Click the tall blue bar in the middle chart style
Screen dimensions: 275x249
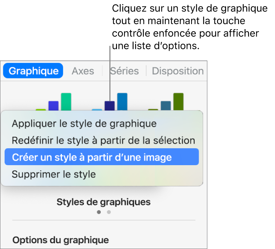122,101
